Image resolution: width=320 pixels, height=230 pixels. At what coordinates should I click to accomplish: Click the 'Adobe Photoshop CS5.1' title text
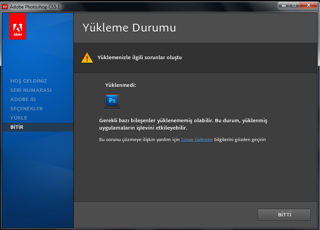[x=35, y=7]
